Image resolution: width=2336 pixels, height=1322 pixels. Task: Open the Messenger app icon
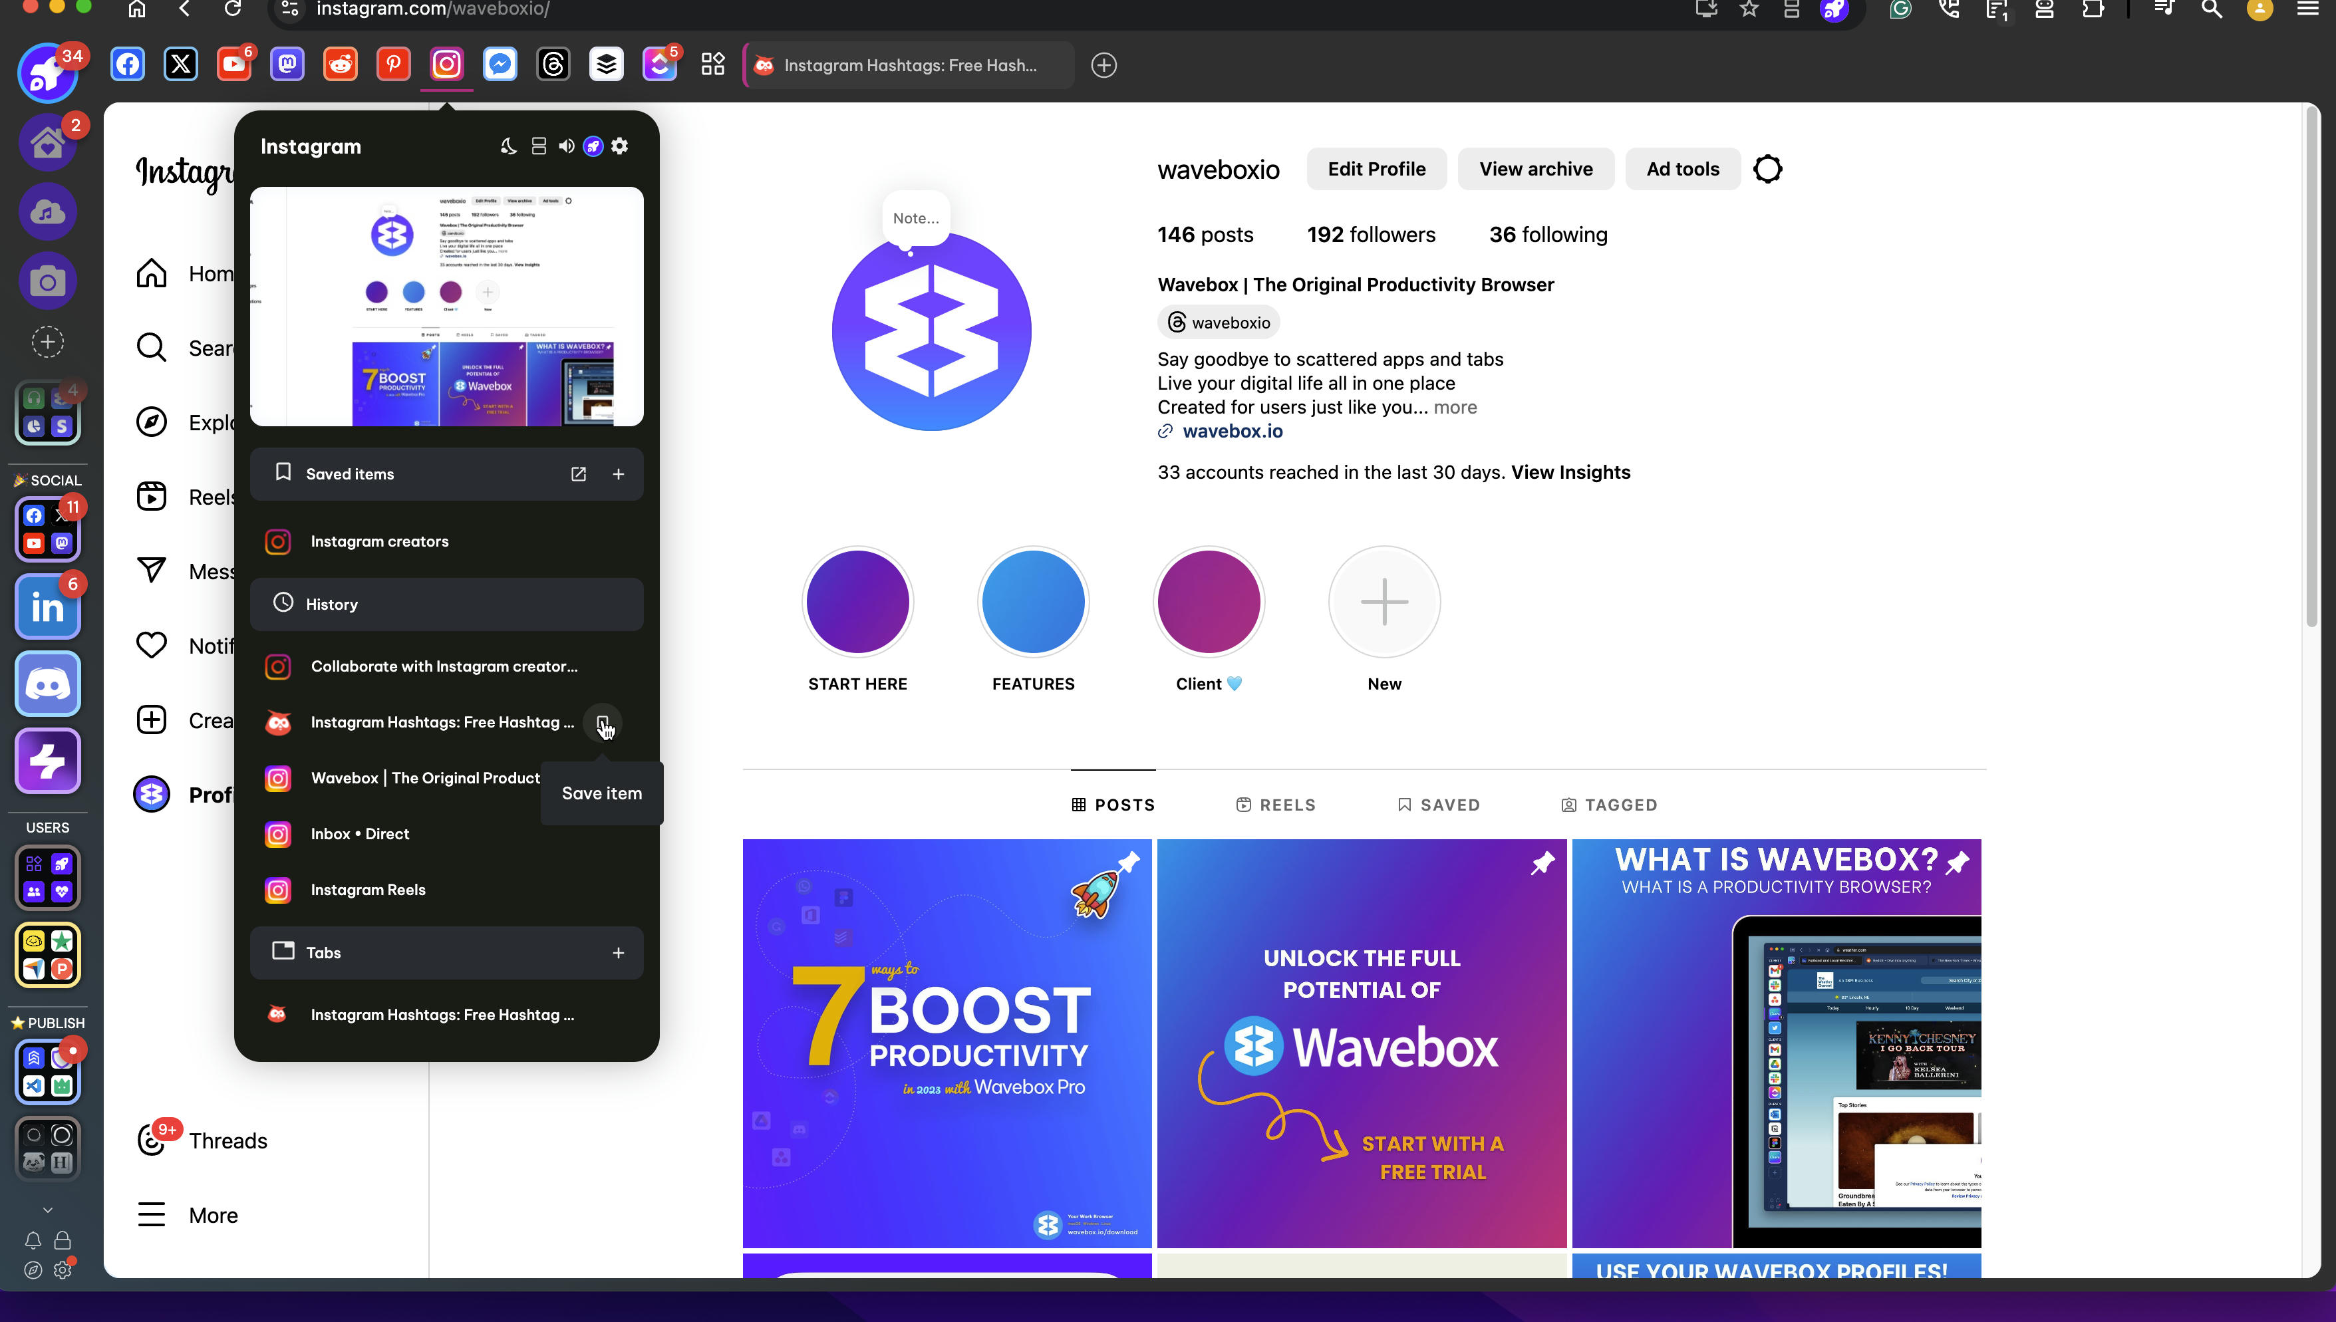500,65
